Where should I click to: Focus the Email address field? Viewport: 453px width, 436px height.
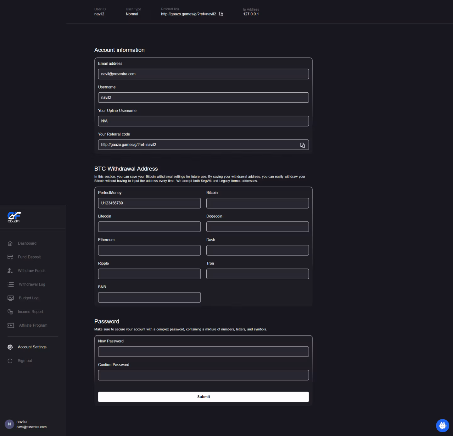(203, 74)
